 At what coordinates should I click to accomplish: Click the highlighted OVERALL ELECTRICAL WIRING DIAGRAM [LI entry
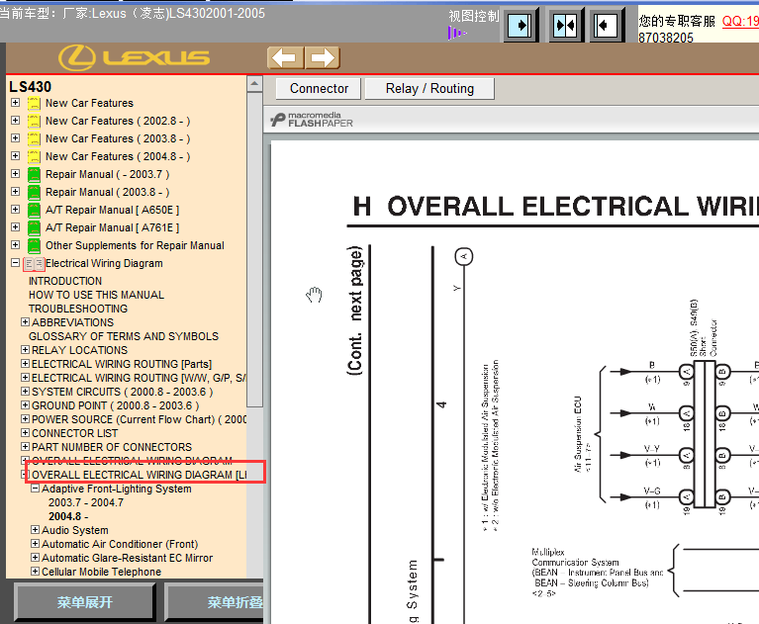[x=140, y=475]
